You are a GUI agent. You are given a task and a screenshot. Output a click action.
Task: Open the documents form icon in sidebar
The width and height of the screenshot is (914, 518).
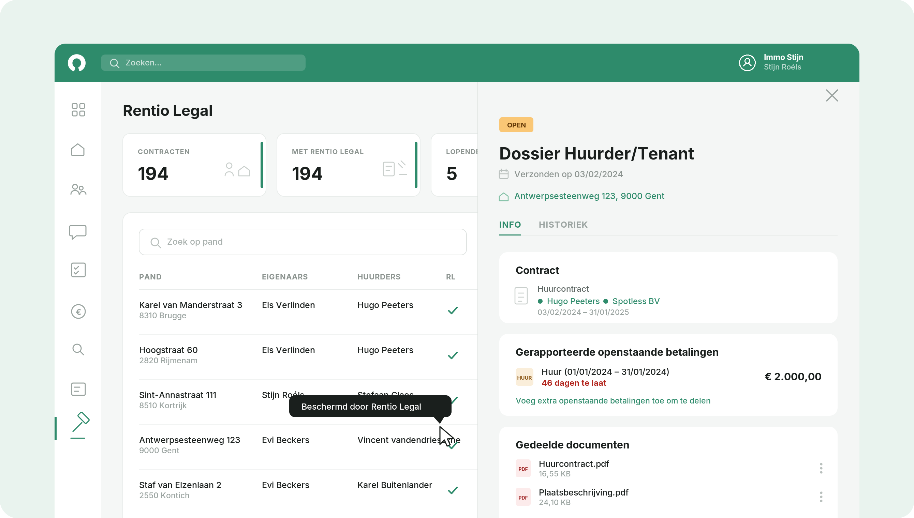click(x=78, y=389)
